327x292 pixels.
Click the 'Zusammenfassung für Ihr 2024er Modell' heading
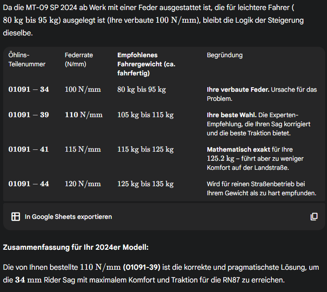point(76,247)
